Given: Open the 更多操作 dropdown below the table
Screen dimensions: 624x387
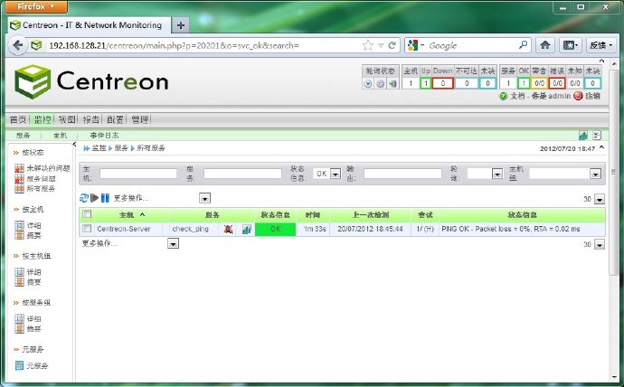Looking at the screenshot, I should pos(173,243).
